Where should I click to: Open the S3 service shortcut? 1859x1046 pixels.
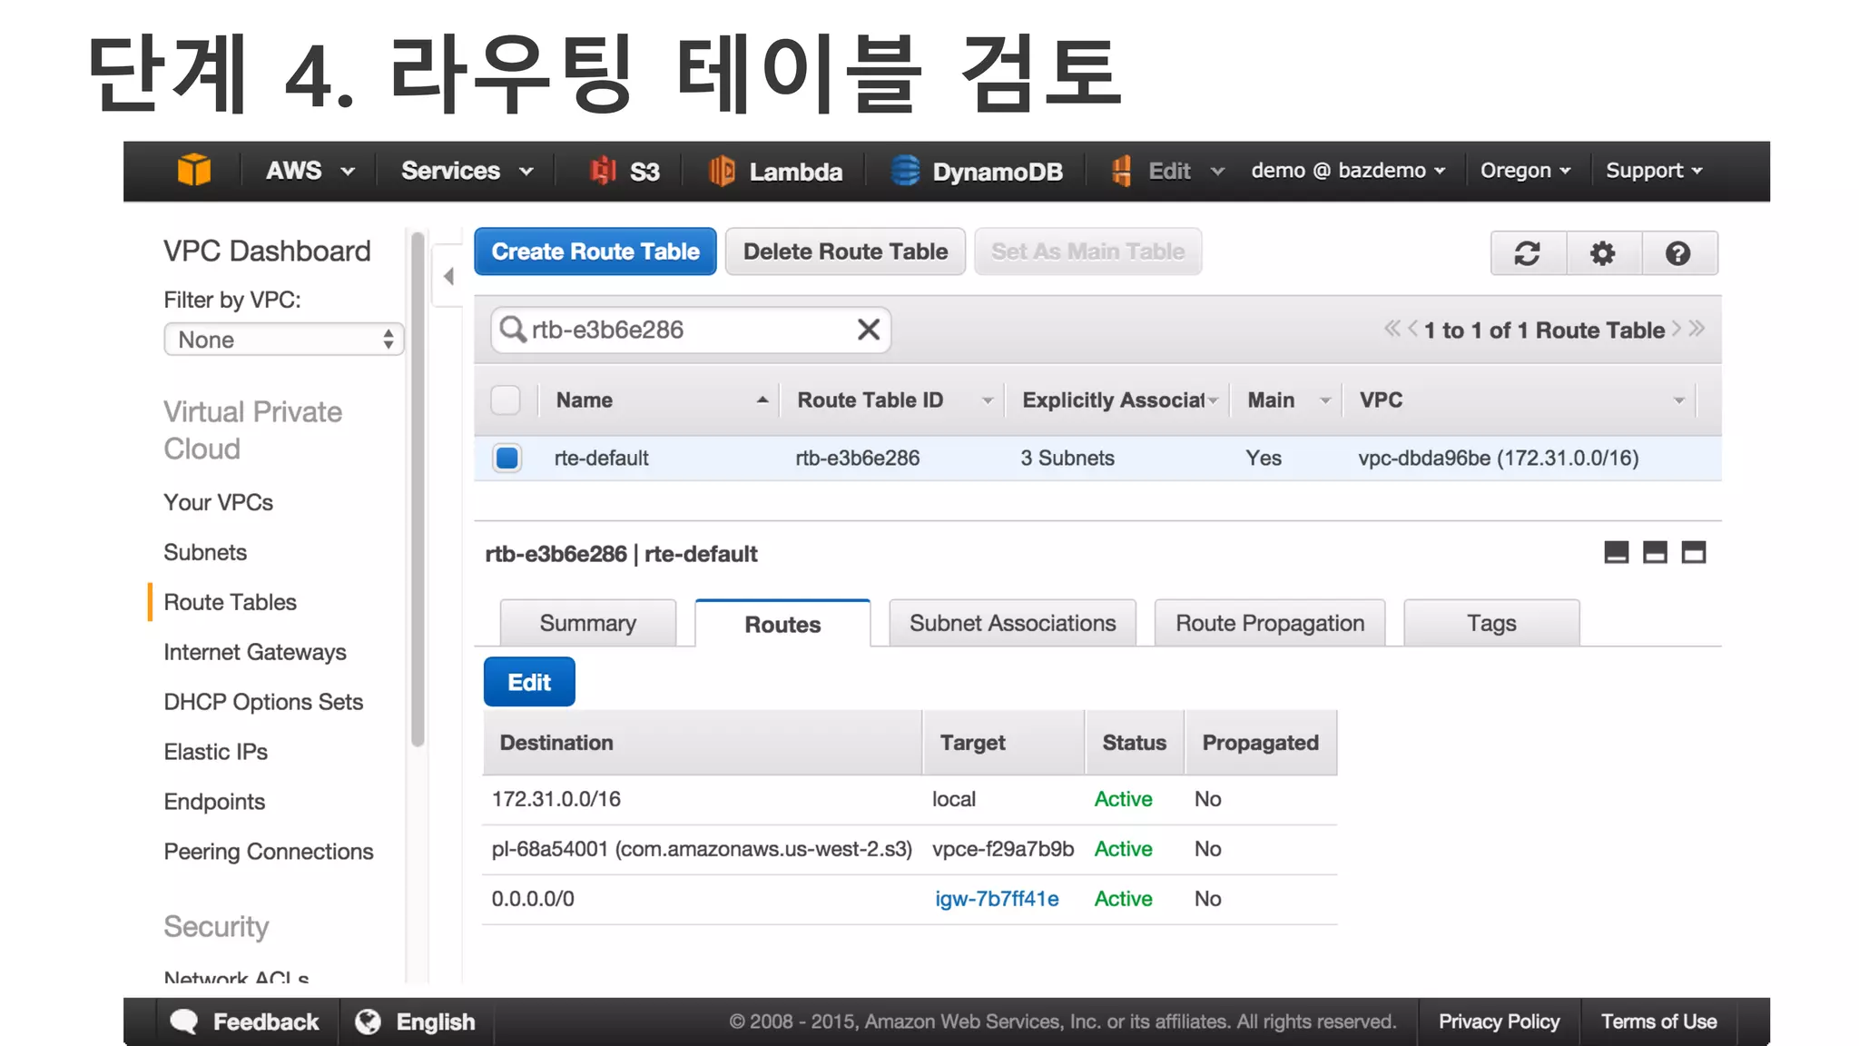(625, 172)
